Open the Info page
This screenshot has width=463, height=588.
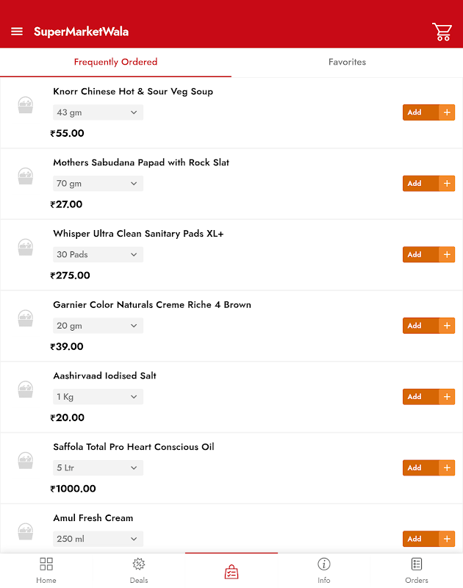pyautogui.click(x=324, y=570)
